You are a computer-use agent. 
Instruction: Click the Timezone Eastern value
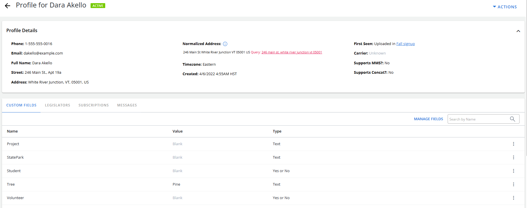209,65
